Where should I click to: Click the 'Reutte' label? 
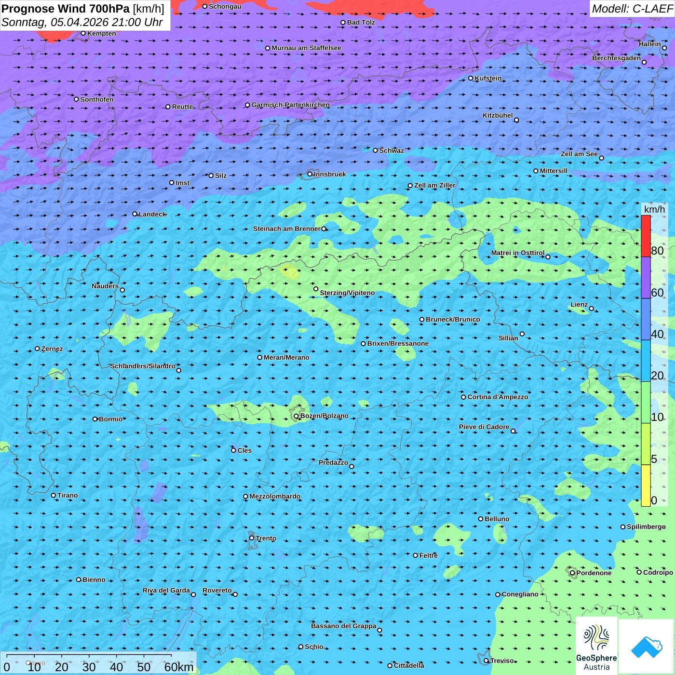pyautogui.click(x=182, y=107)
